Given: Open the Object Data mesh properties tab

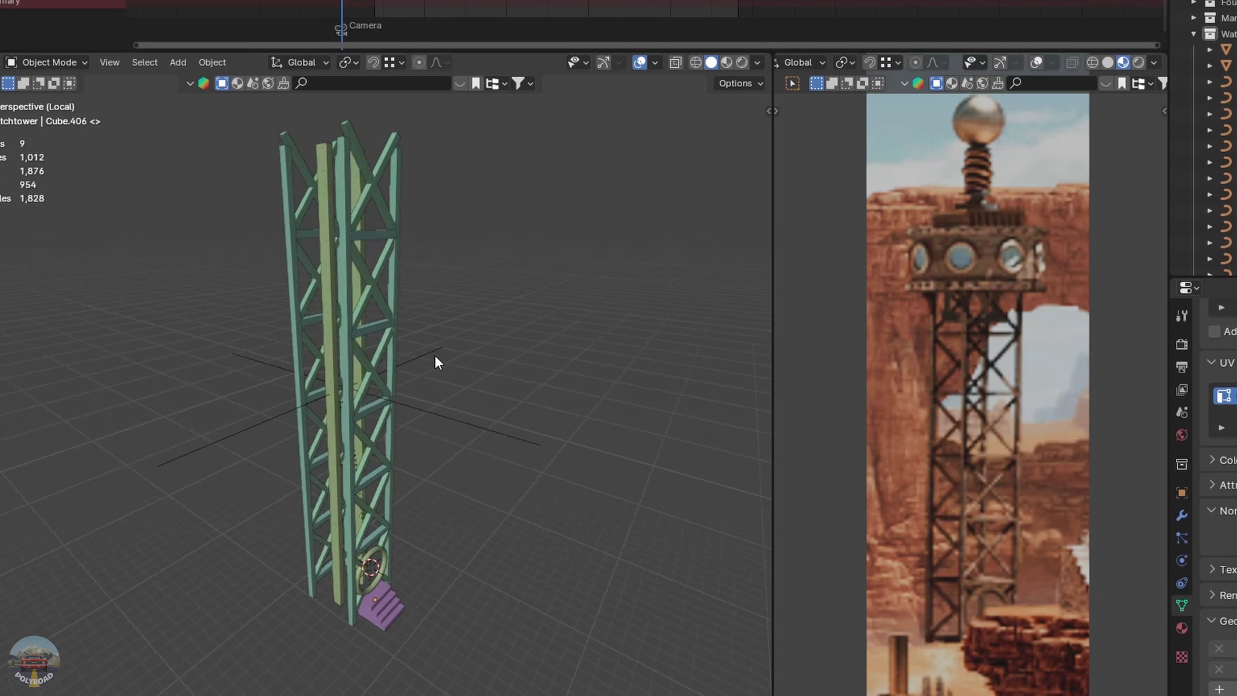Looking at the screenshot, I should (x=1182, y=606).
